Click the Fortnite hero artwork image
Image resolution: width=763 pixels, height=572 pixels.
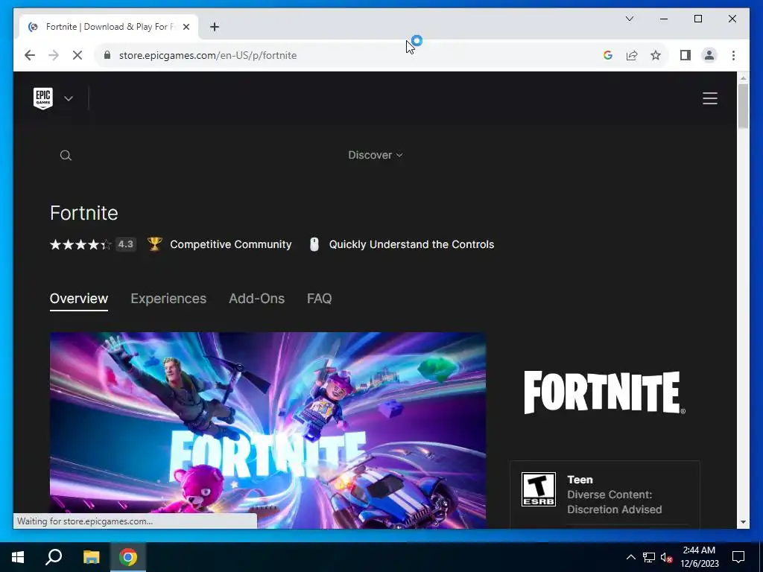[267, 430]
